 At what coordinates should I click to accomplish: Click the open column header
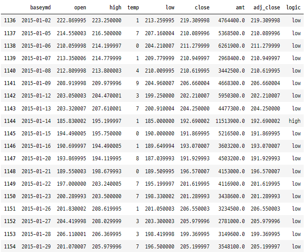(x=80, y=8)
